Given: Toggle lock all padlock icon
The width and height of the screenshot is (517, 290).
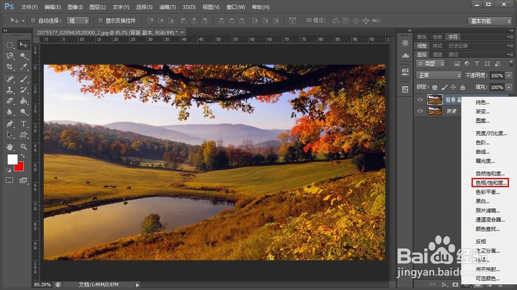Looking at the screenshot, I should tap(463, 87).
